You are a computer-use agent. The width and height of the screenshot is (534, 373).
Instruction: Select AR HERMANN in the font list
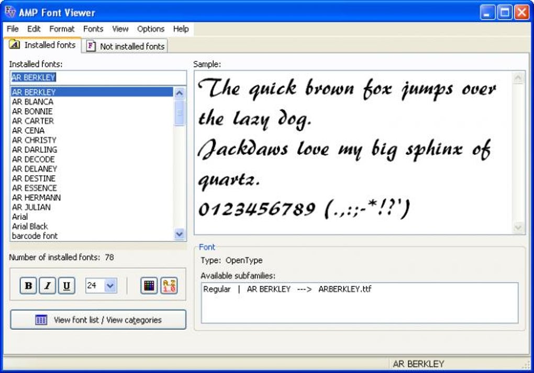click(92, 197)
